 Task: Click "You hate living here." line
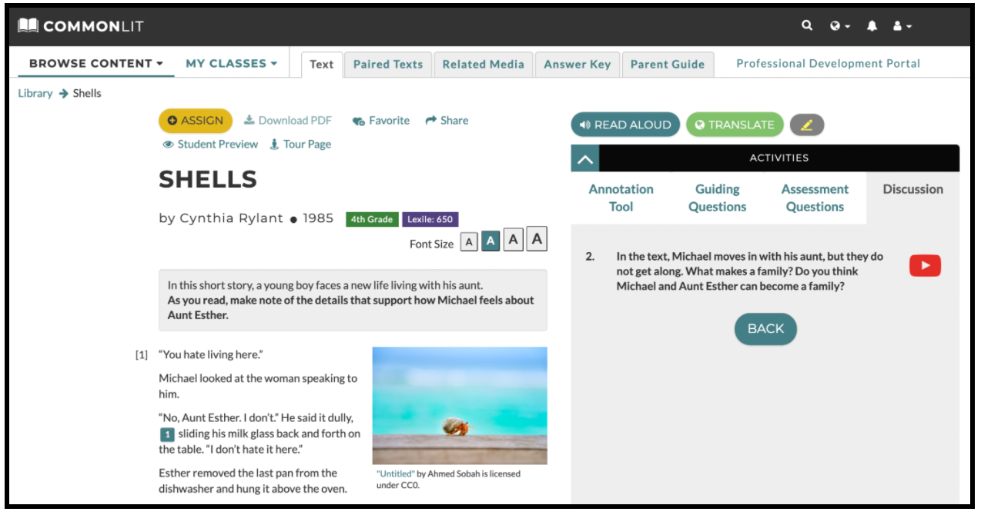point(211,355)
